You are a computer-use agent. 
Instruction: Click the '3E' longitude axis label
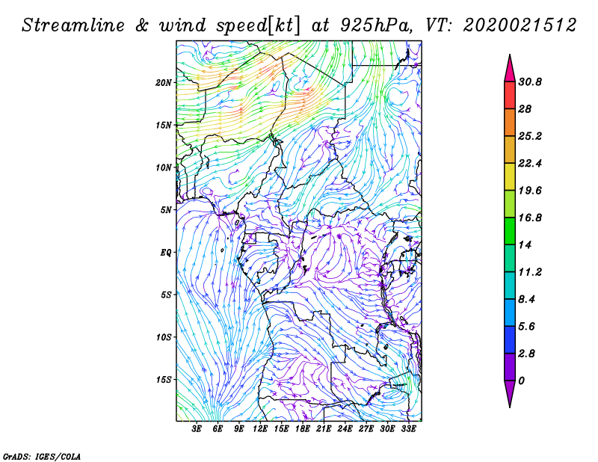coord(197,428)
